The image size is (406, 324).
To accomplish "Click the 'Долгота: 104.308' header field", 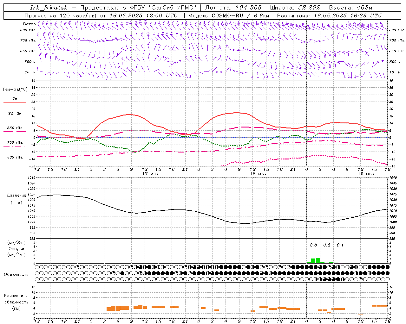I will (233, 8).
